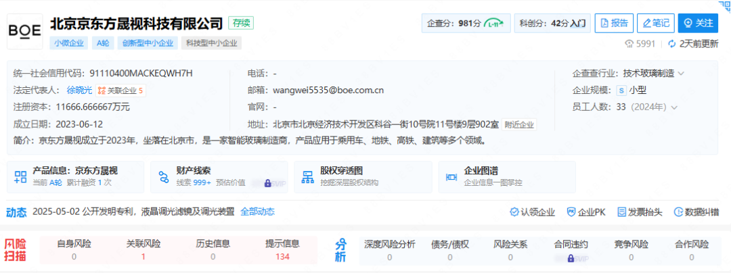The image size is (731, 273).
Task: Open the 企业图谱 card
Action: pos(507,177)
